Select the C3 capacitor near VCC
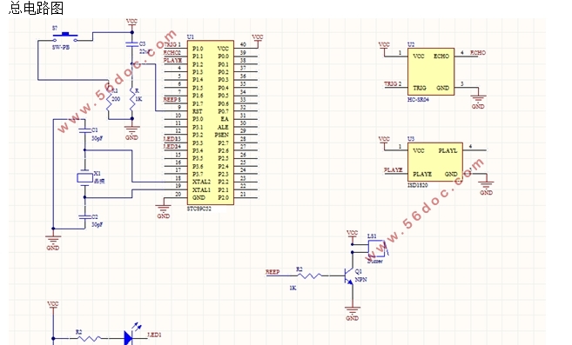The width and height of the screenshot is (572, 345). coord(131,45)
